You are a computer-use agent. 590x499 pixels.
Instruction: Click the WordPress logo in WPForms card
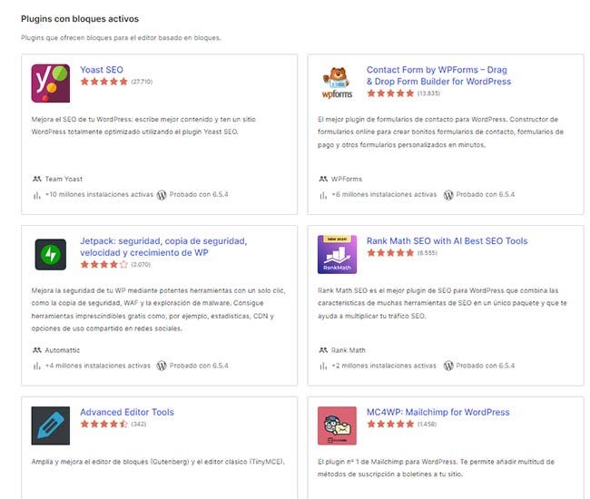[447, 194]
